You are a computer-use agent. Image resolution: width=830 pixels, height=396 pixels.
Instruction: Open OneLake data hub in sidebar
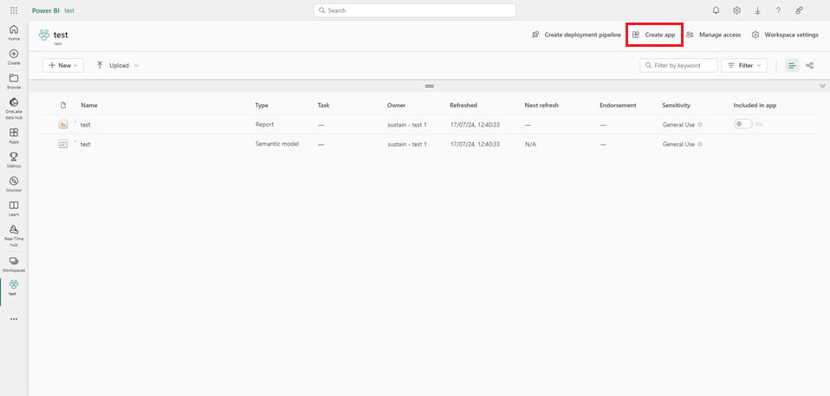coord(14,107)
